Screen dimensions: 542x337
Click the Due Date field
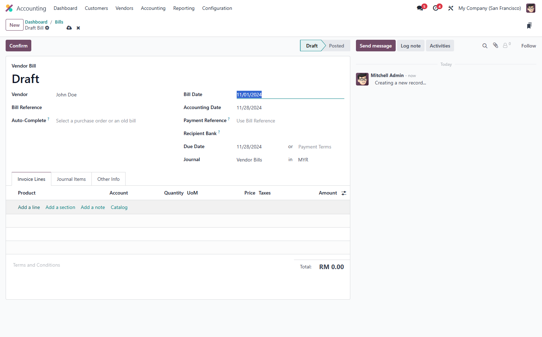260,147
